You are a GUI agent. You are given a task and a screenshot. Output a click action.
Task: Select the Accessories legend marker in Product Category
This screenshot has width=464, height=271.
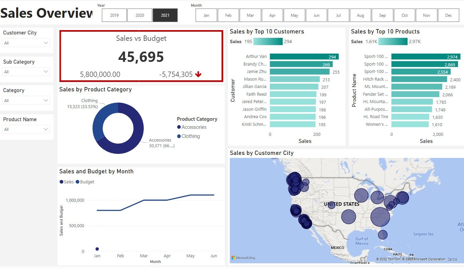(179, 127)
